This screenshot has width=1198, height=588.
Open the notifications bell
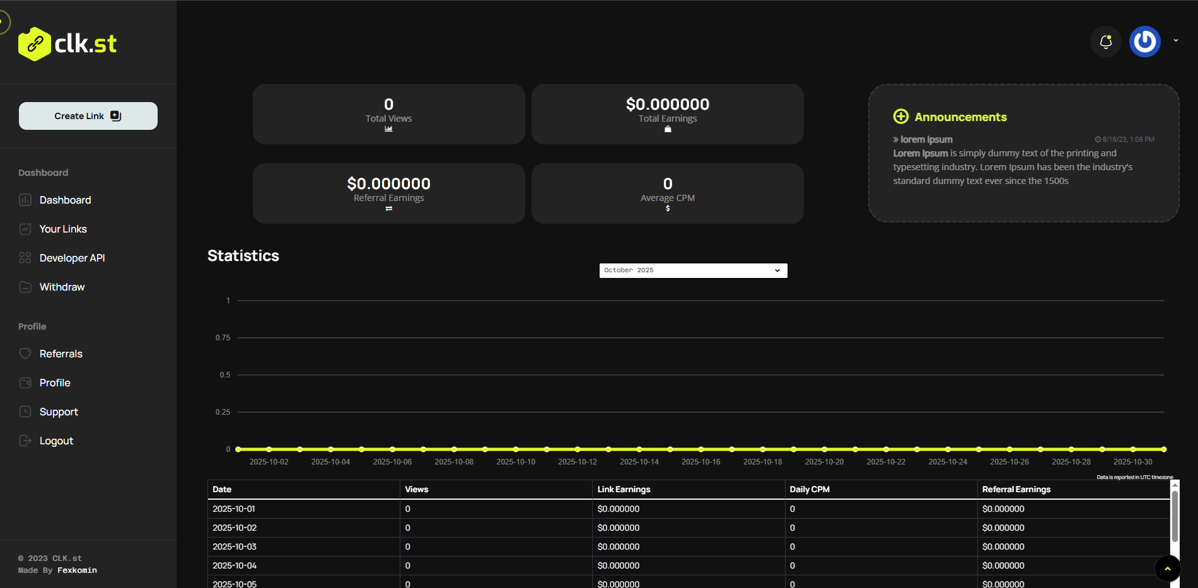click(x=1105, y=42)
